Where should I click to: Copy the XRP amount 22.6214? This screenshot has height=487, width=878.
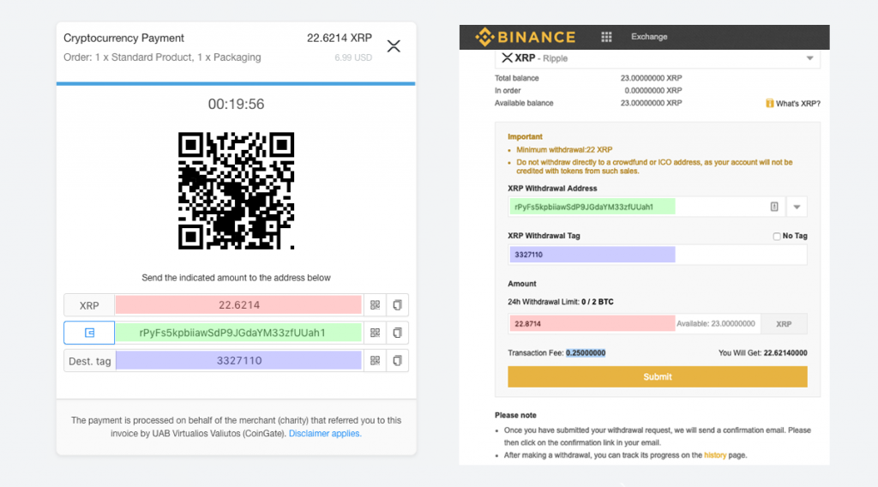coord(398,305)
